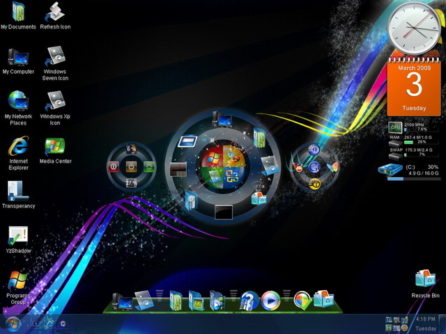The image size is (446, 334).
Task: Open the drive icon in the bottom dock
Action: click(144, 300)
